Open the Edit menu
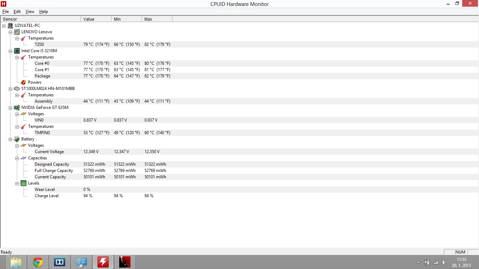 click(x=17, y=12)
